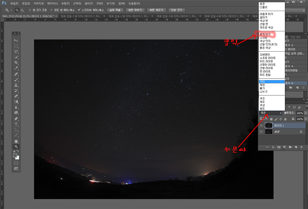This screenshot has height=209, width=308.
Task: Select the Polygonal Lasso tool
Action: click(16, 52)
